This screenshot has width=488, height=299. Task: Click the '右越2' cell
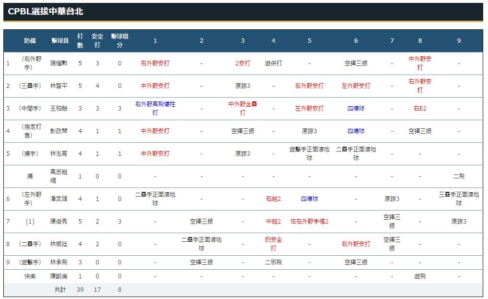(x=273, y=199)
